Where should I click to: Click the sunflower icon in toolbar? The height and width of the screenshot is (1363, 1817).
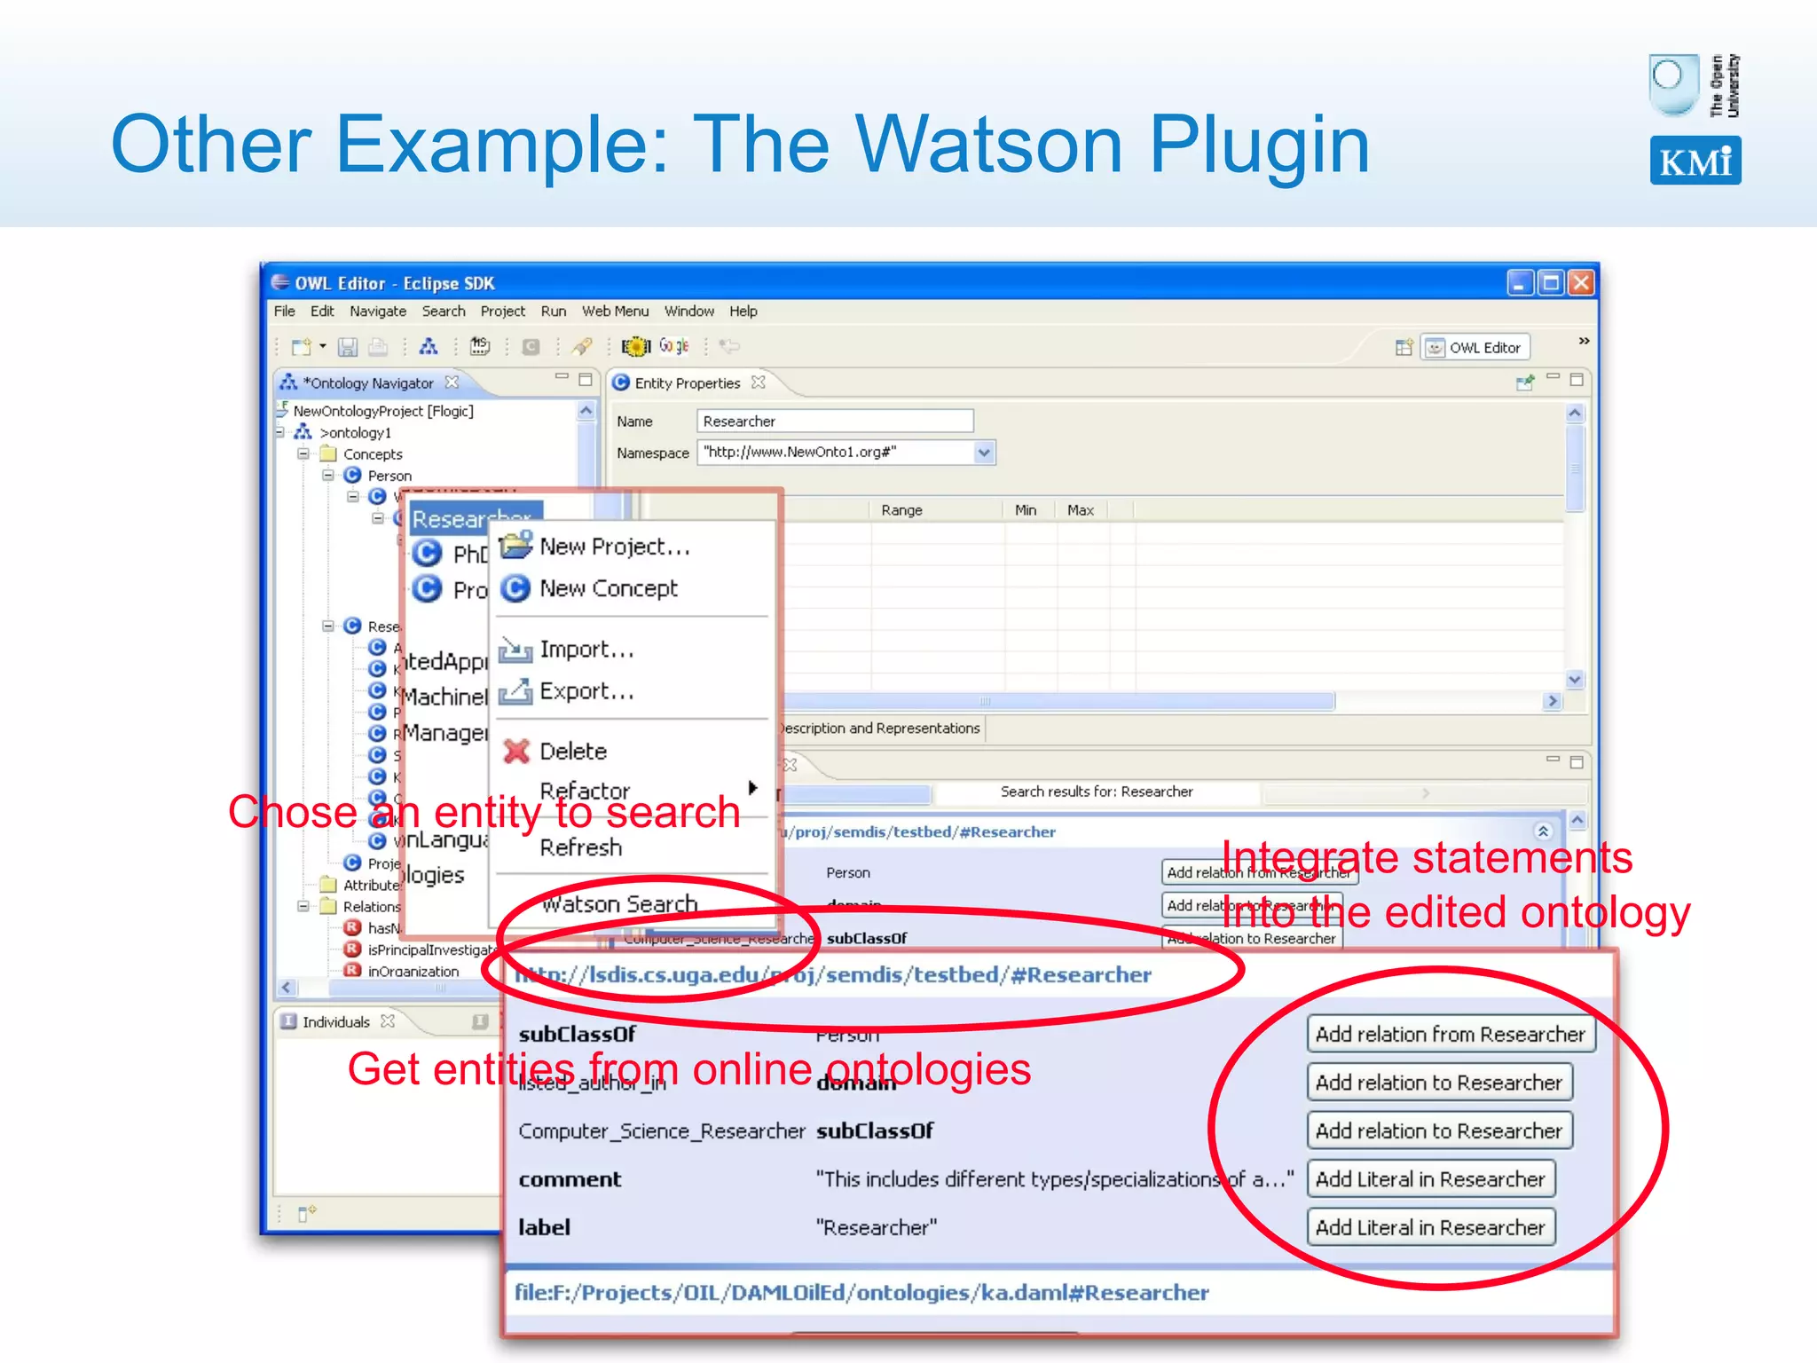pyautogui.click(x=635, y=347)
